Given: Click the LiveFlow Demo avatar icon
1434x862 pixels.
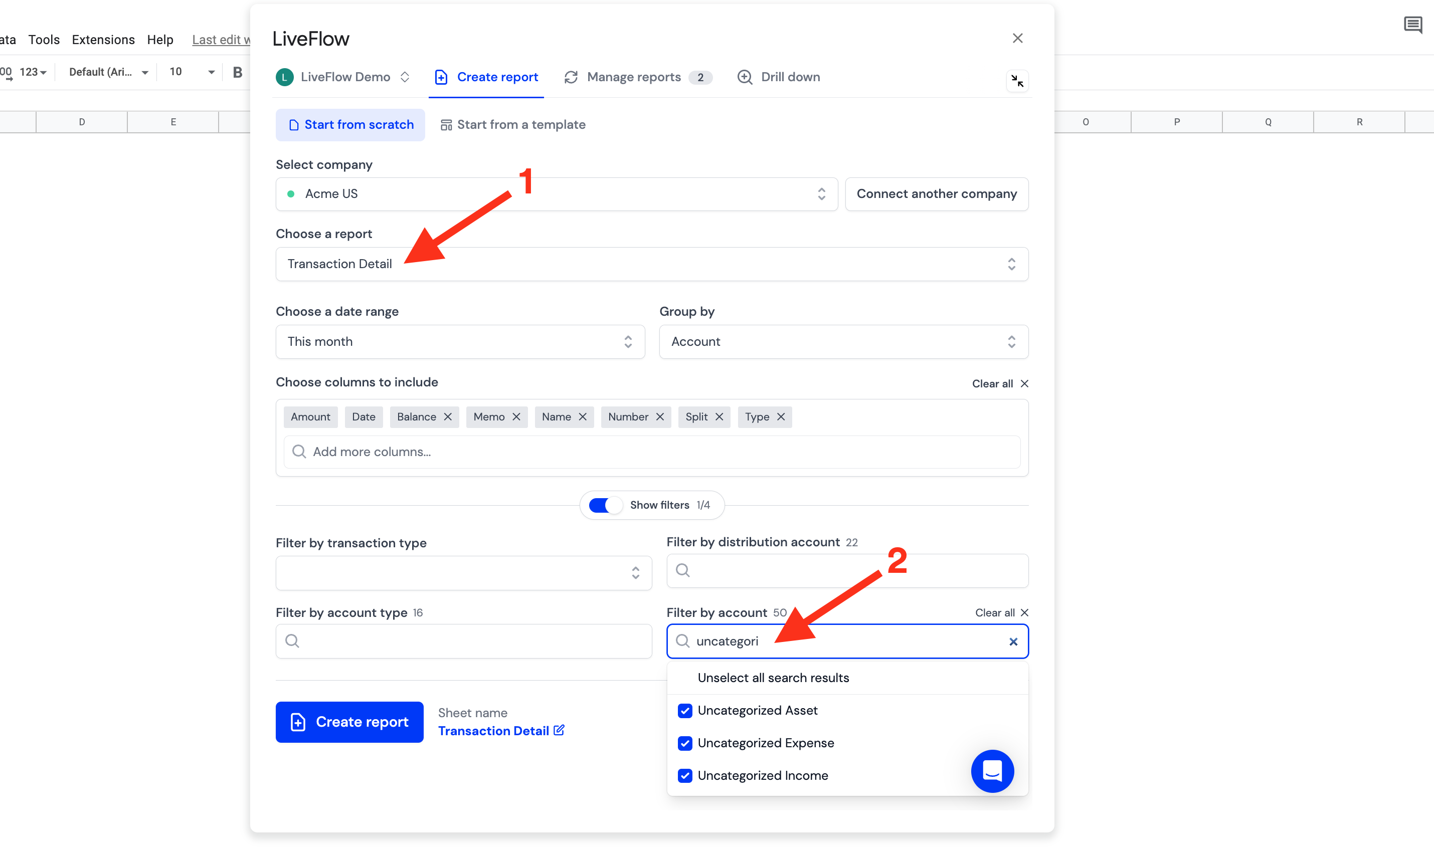Looking at the screenshot, I should (x=285, y=77).
